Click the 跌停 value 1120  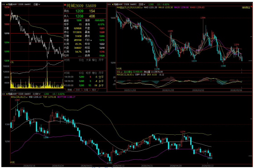click(x=102, y=56)
